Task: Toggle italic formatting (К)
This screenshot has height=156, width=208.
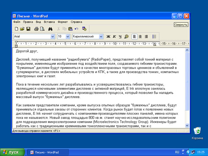Action: click(x=114, y=37)
